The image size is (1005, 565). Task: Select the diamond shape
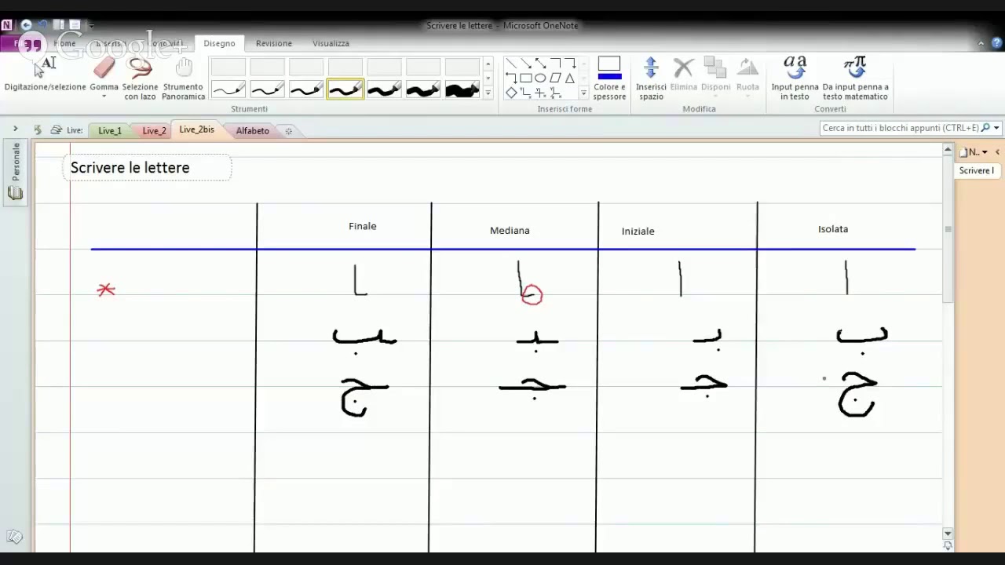coord(511,93)
